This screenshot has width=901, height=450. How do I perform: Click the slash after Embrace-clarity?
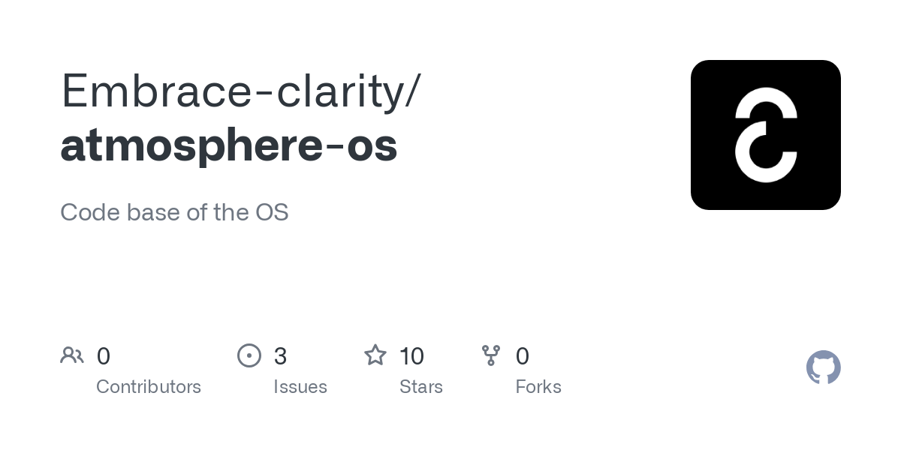coord(412,91)
